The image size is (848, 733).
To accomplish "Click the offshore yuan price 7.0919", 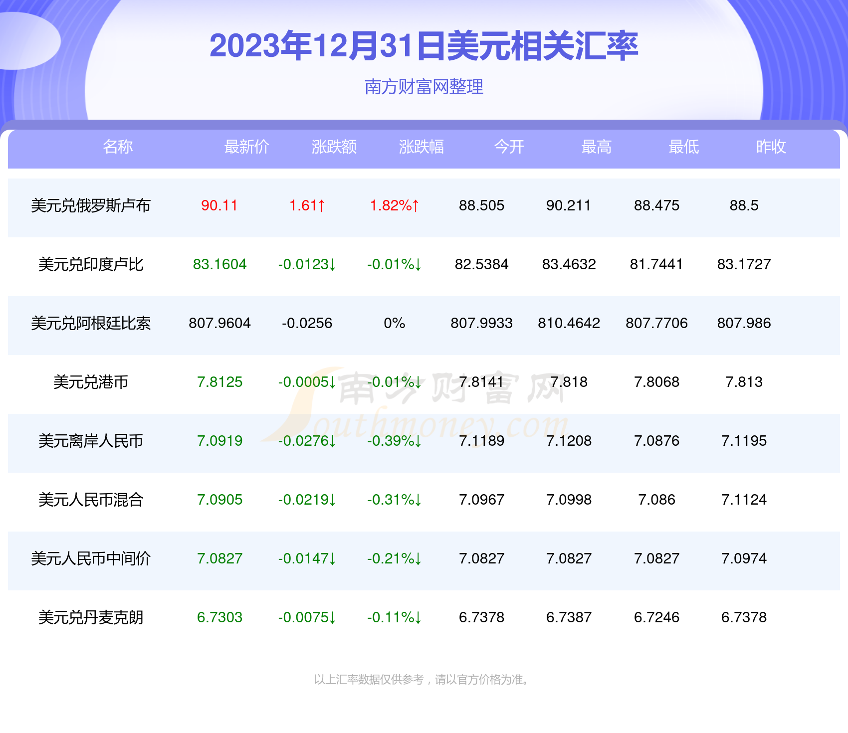I will click(x=220, y=441).
